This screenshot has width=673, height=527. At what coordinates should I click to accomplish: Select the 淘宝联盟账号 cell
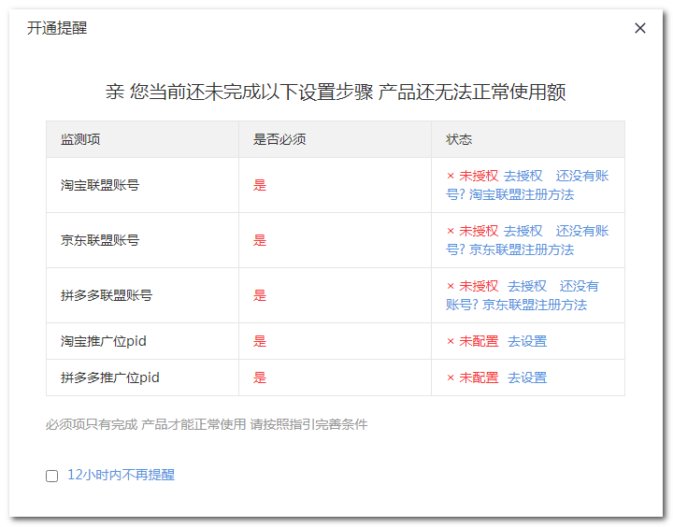coord(142,185)
